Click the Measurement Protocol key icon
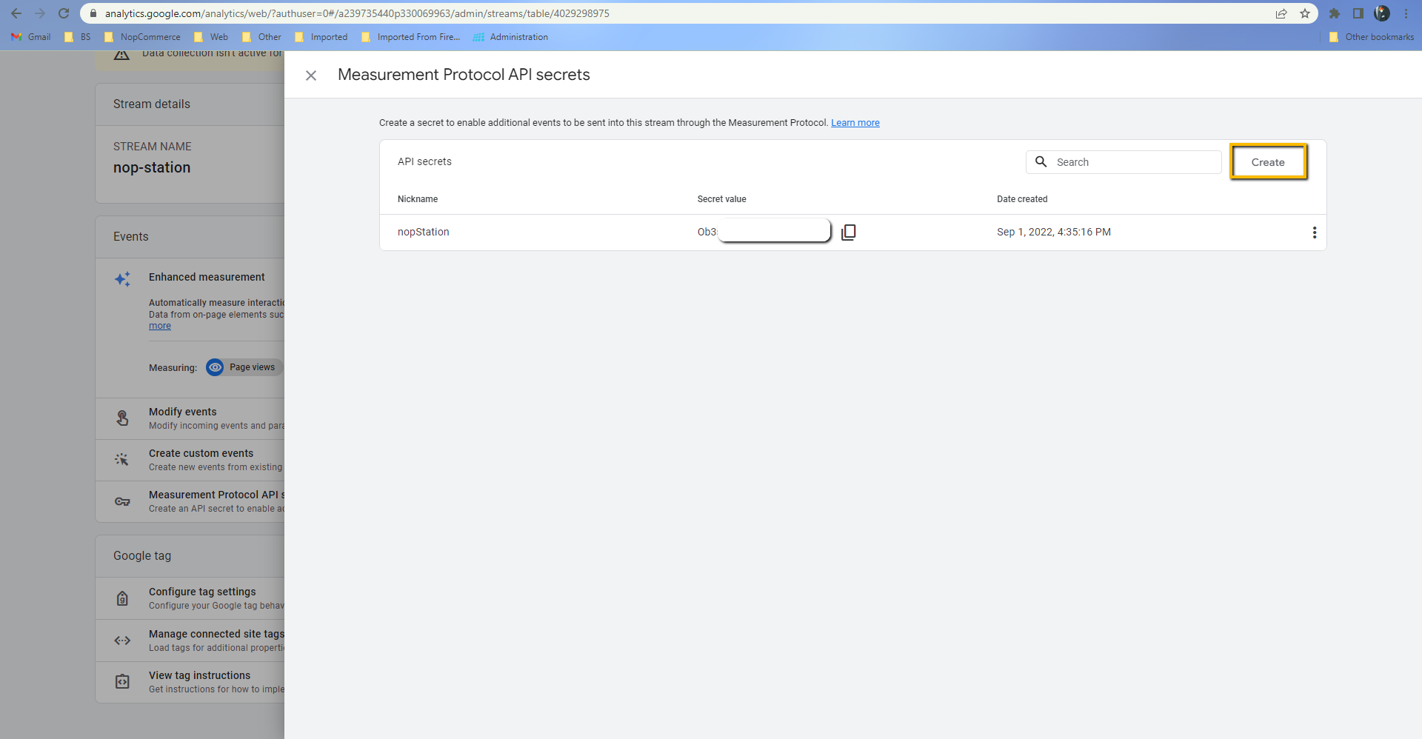 (x=122, y=501)
